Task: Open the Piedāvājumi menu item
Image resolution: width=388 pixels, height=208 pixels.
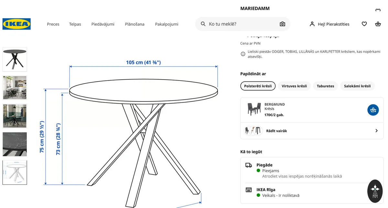Action: point(103,24)
